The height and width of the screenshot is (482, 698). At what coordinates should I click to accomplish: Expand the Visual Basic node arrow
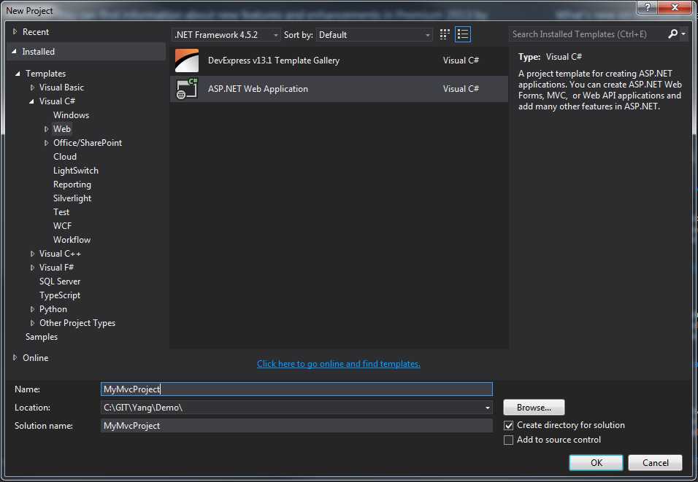pyautogui.click(x=32, y=88)
